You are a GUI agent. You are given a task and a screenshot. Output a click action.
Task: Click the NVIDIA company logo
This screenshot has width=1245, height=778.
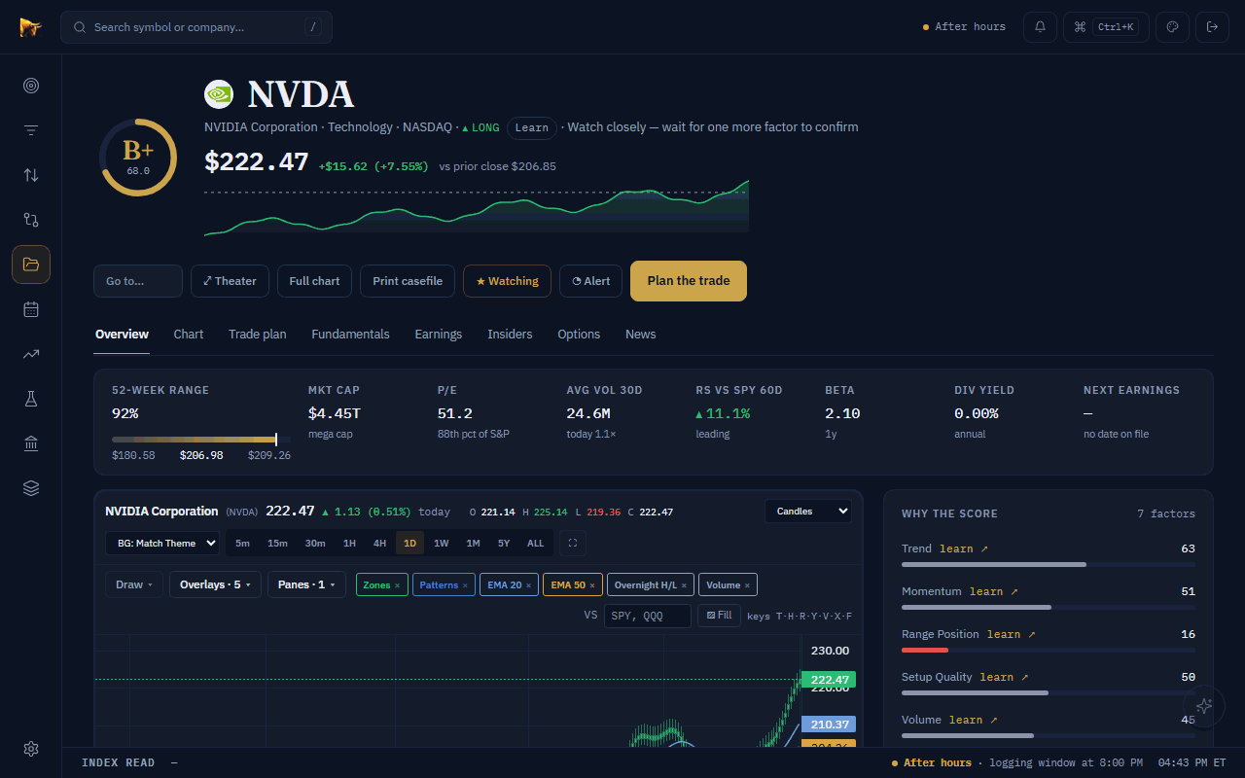point(219,94)
